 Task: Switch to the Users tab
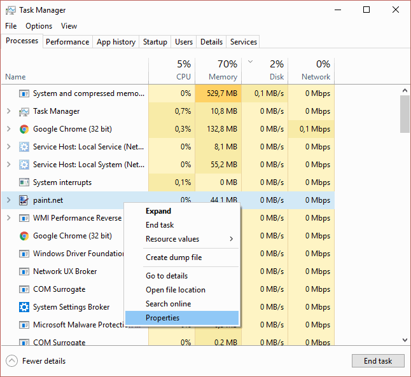[184, 42]
